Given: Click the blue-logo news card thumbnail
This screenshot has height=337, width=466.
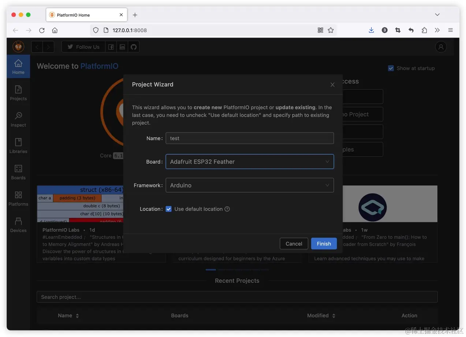Looking at the screenshot, I should [x=390, y=204].
